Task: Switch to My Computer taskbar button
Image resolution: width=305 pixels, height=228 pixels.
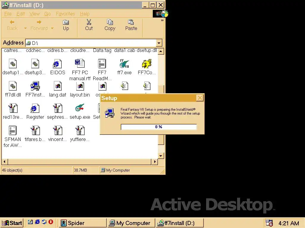Action: point(131,223)
